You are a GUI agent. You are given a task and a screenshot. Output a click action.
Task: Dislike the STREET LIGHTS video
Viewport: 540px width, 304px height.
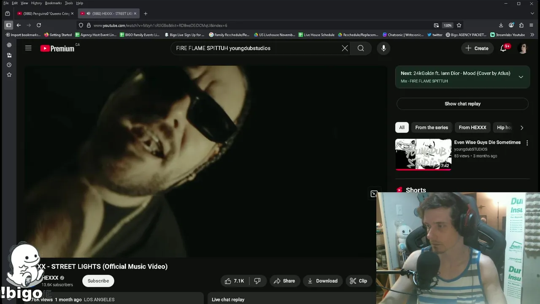(257, 281)
